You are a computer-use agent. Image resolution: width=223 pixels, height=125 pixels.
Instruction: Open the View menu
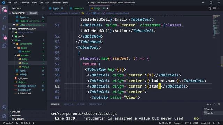click(x=34, y=3)
